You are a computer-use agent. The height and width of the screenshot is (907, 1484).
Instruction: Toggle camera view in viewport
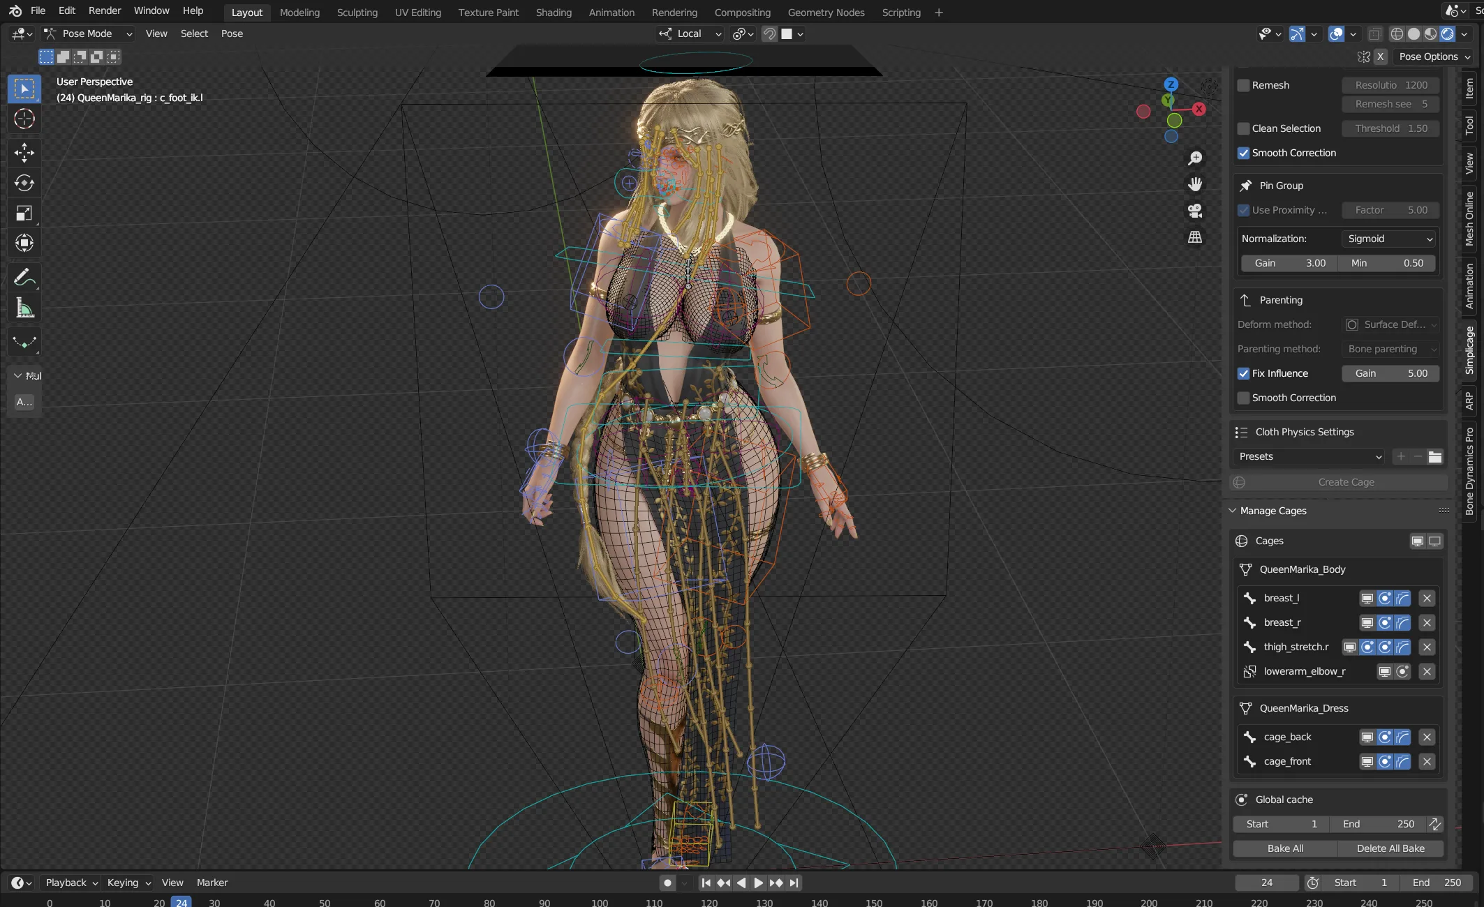[x=1195, y=211]
